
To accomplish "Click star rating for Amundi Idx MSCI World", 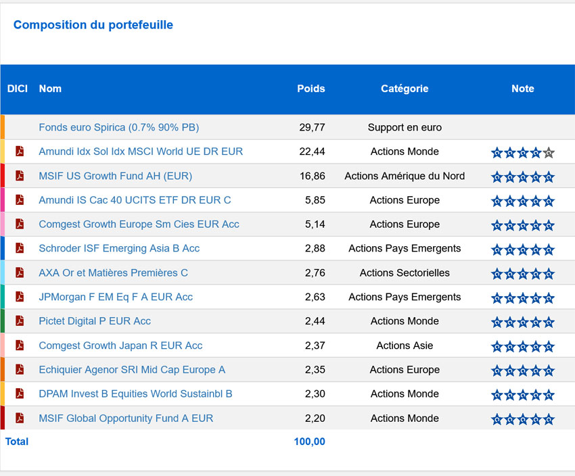I will pyautogui.click(x=522, y=153).
